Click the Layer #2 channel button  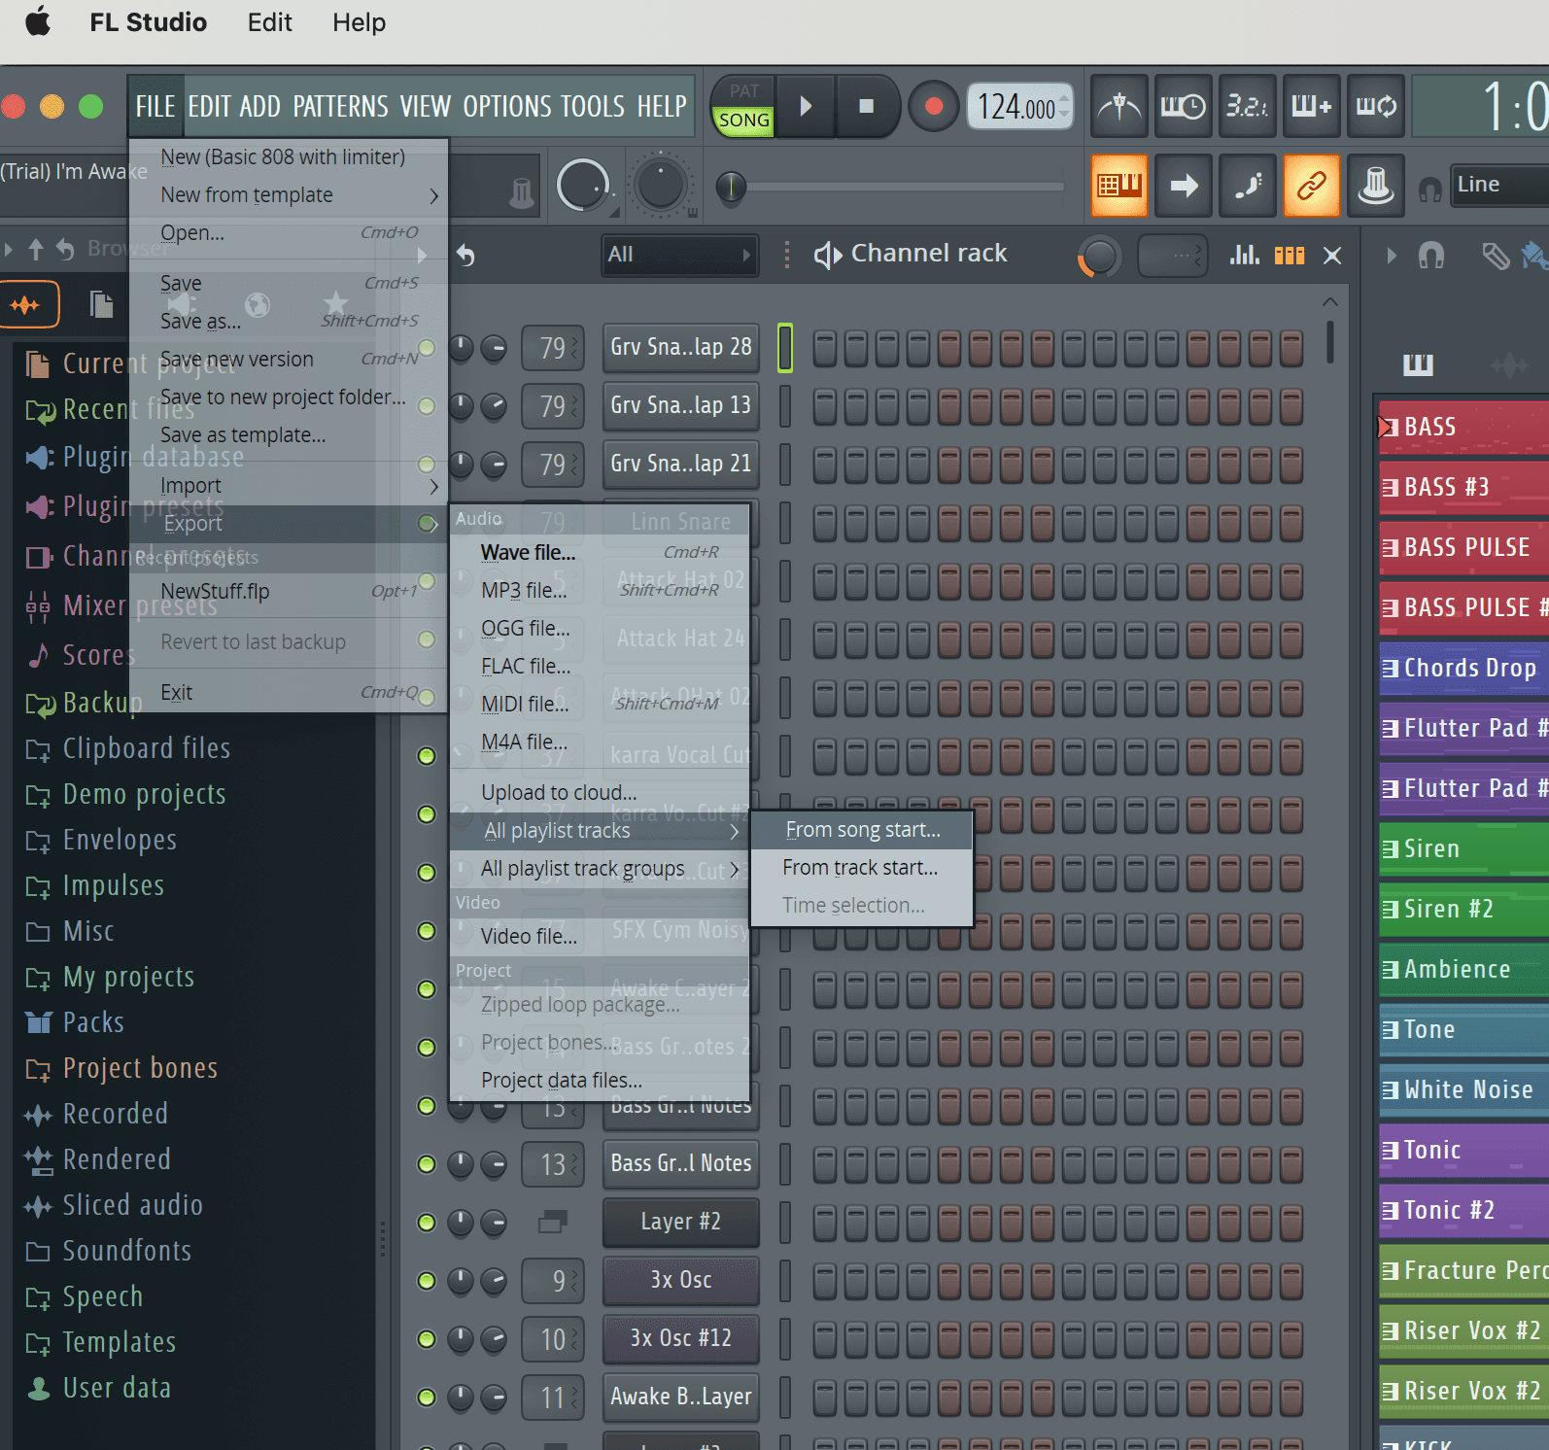coord(680,1222)
